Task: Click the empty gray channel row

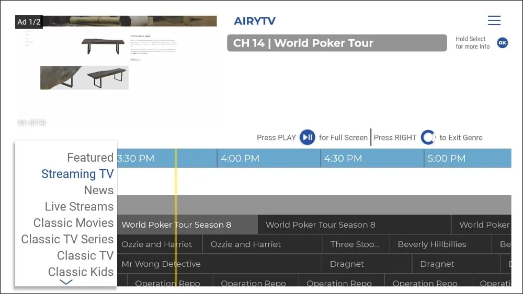Action: (314, 205)
